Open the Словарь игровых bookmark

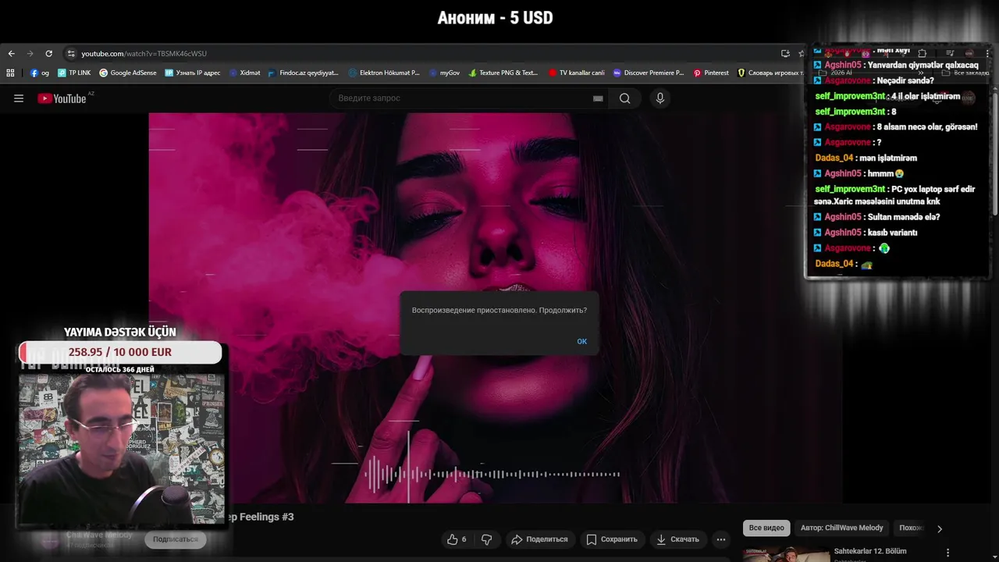tap(770, 73)
